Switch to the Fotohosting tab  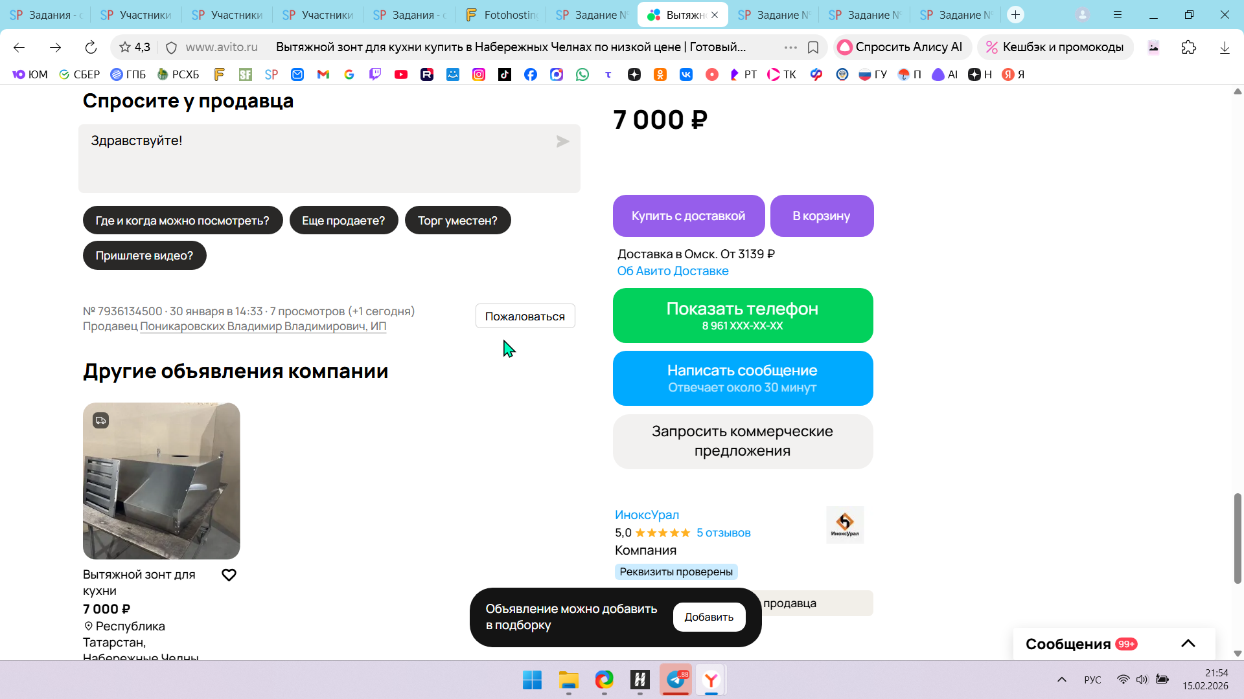(x=501, y=15)
